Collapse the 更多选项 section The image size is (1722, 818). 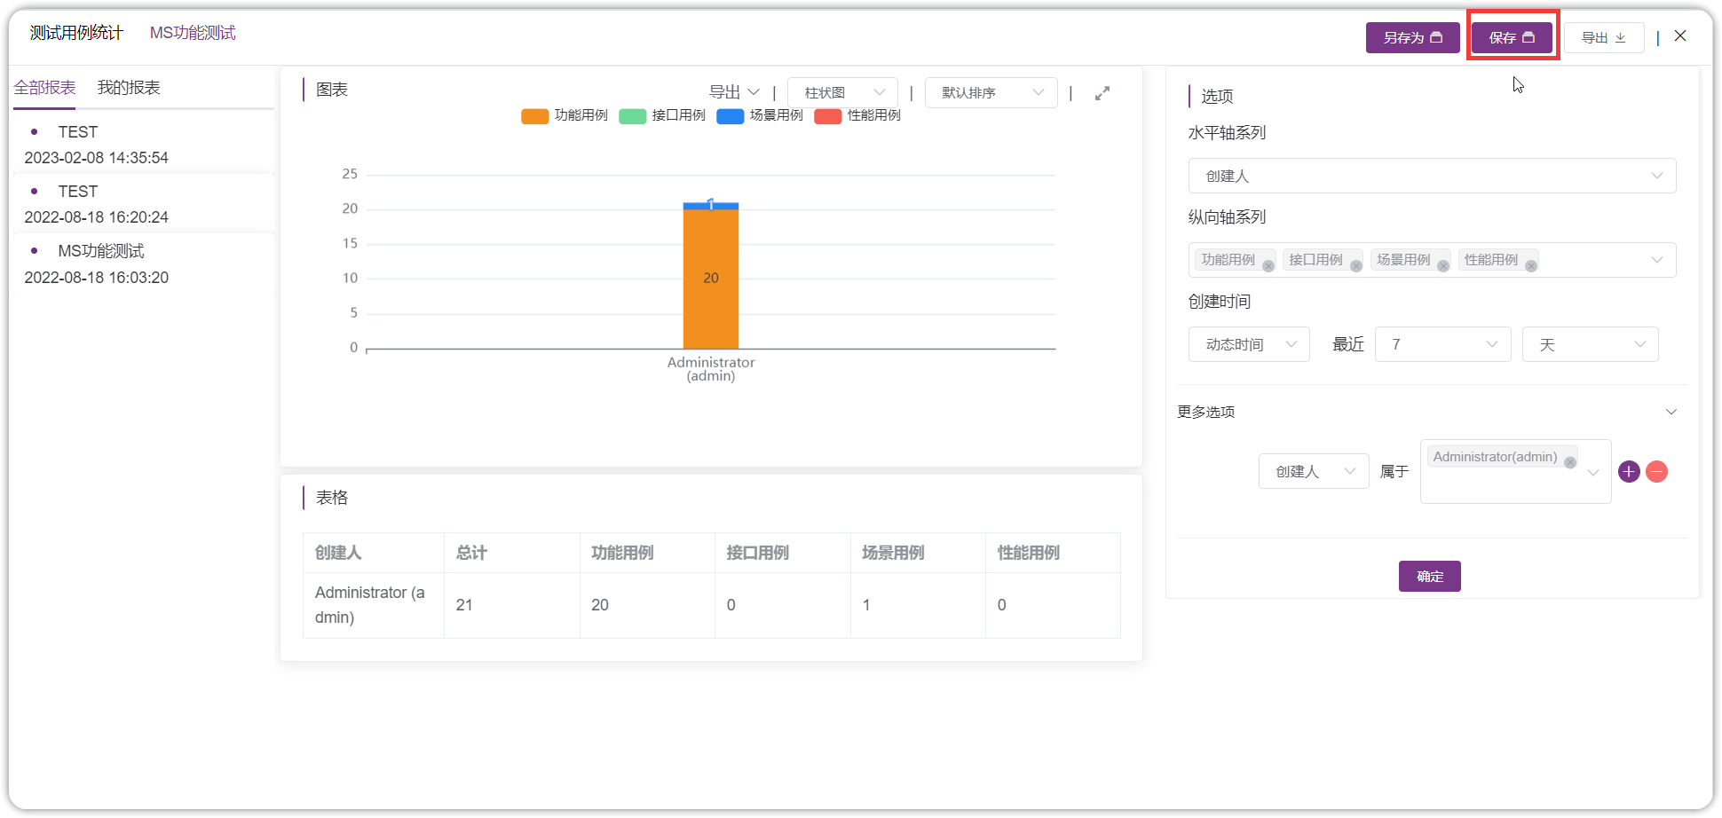1671,412
